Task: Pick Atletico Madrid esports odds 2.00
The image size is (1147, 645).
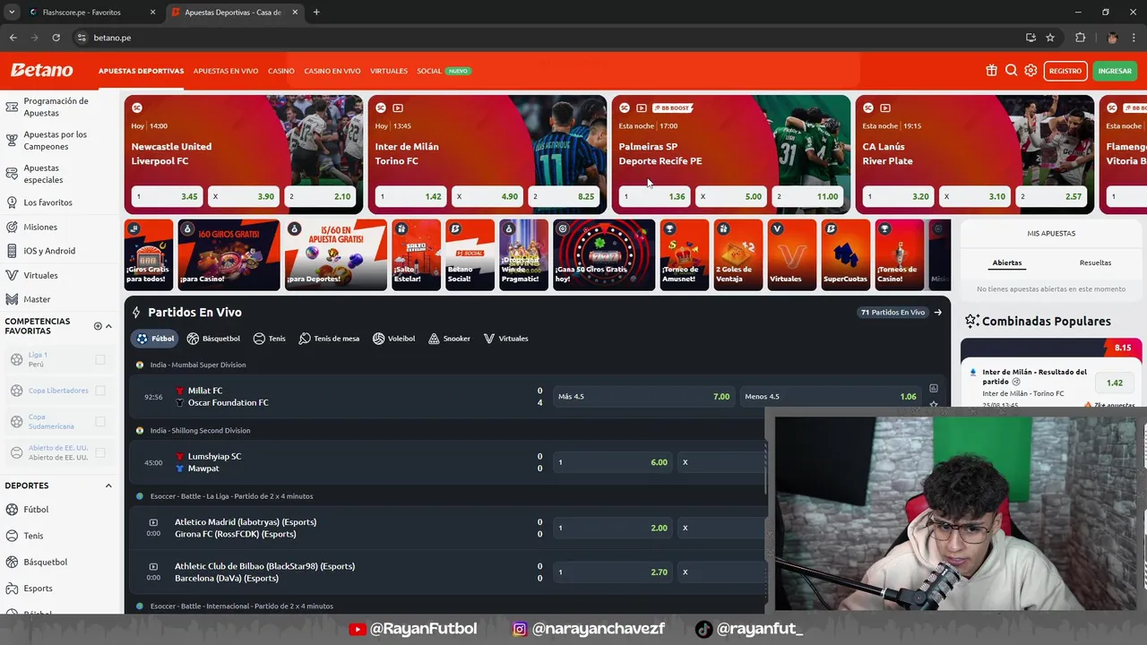Action: (613, 528)
